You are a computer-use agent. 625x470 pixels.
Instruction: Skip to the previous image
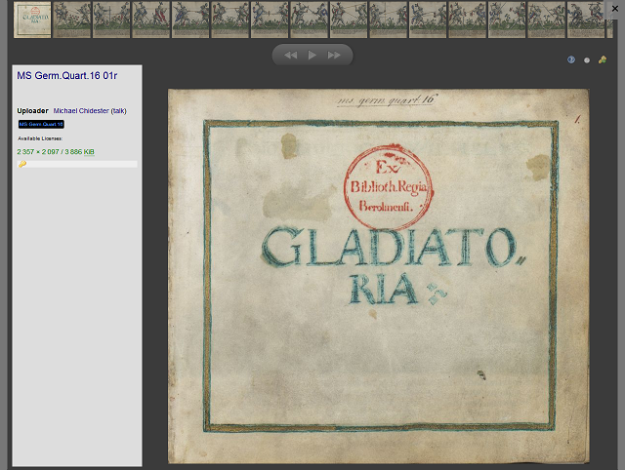tap(290, 56)
